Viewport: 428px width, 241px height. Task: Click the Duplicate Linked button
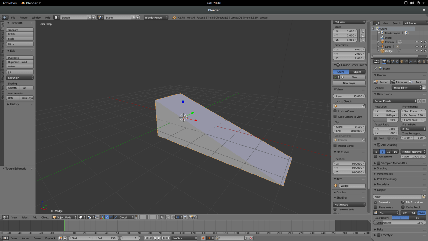[x=20, y=62]
